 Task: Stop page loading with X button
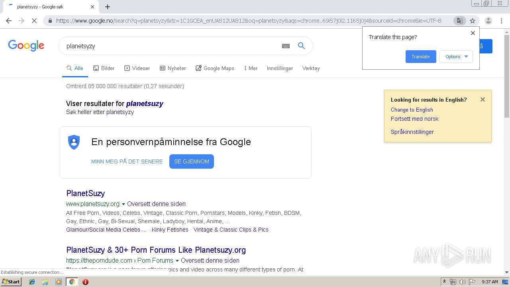pos(34,21)
